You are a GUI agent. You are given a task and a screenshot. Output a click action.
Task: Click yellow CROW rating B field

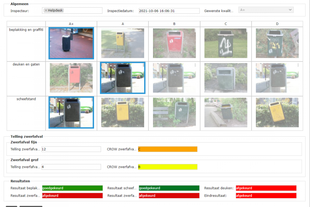point(168,167)
